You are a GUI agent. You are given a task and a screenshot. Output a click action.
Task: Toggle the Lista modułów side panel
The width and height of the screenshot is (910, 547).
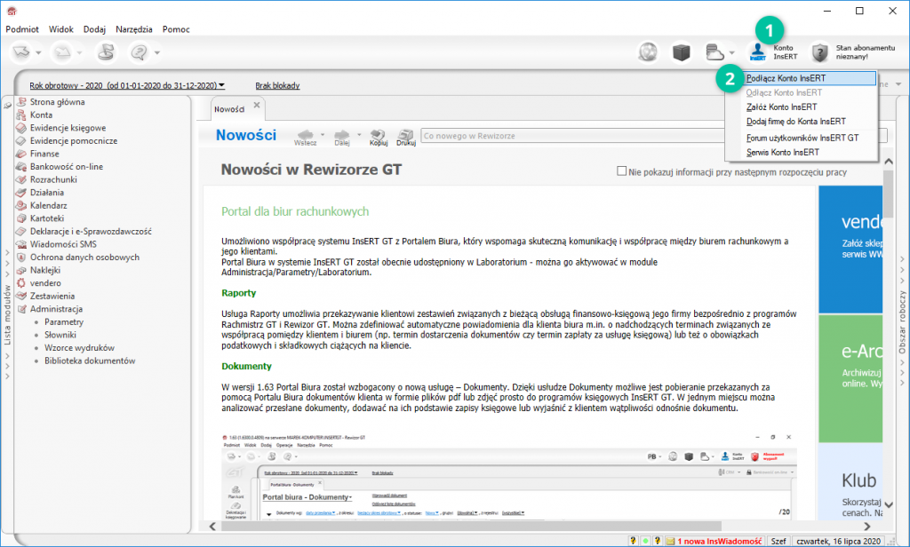click(7, 314)
